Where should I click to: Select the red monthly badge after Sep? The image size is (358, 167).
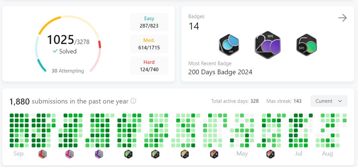pos(42,154)
